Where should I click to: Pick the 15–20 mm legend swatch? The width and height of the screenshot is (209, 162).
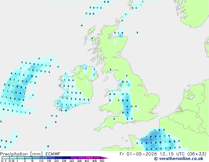click(x=51, y=158)
